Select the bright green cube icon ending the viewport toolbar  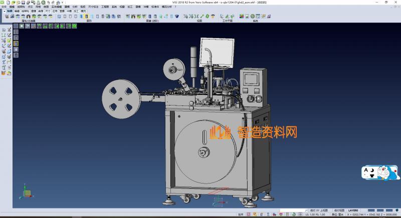[74, 26]
